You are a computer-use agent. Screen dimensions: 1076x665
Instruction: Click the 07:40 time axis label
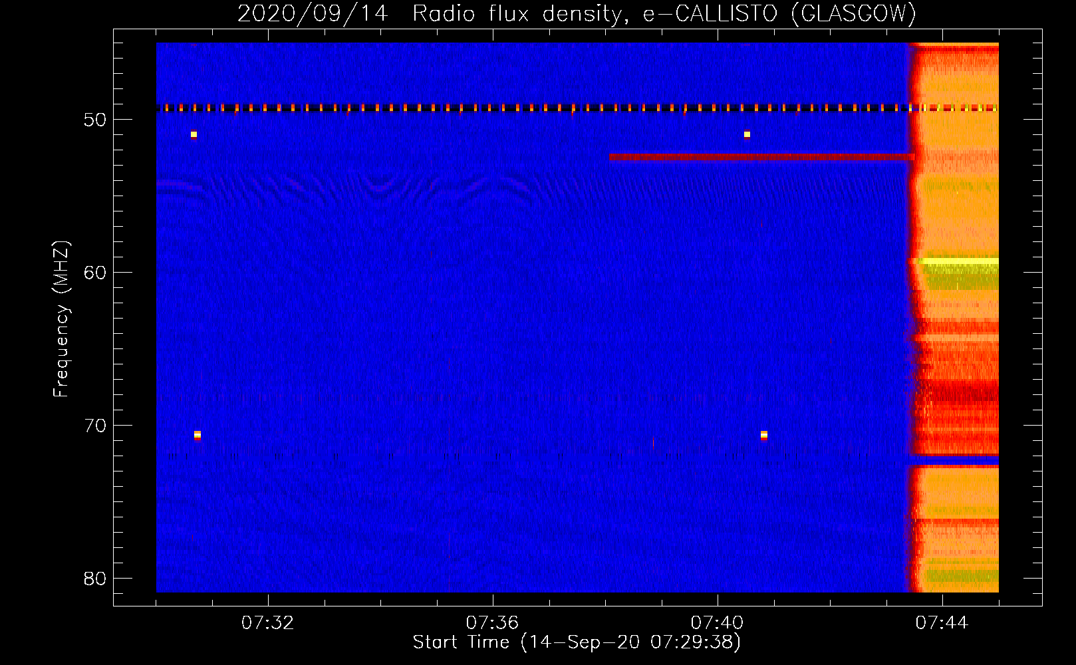pos(717,623)
